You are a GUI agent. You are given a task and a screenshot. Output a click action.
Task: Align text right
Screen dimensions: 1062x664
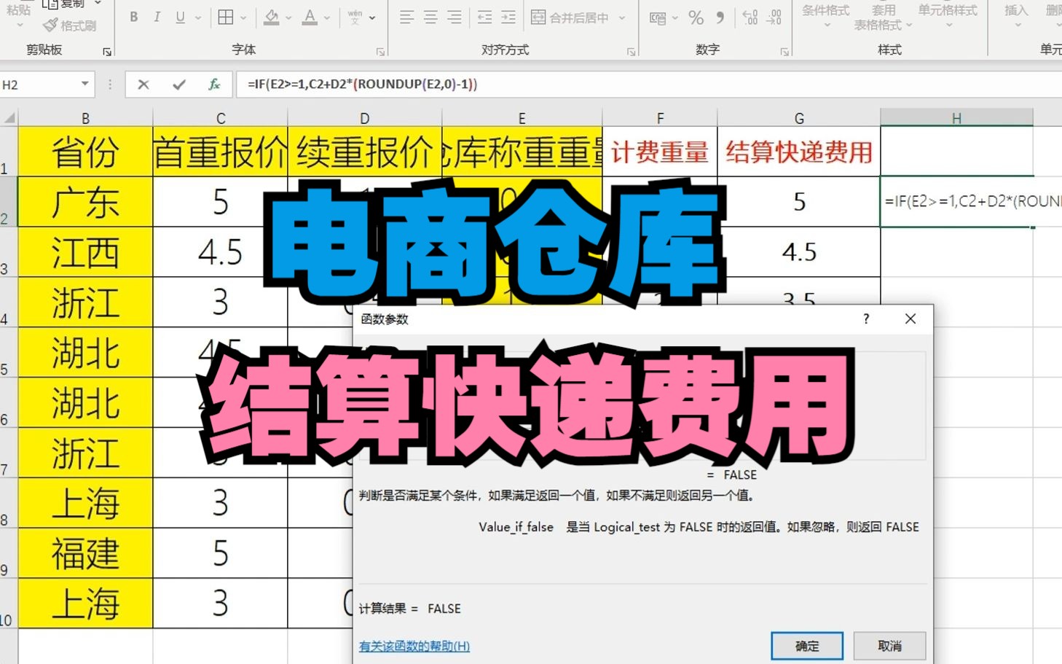(455, 17)
